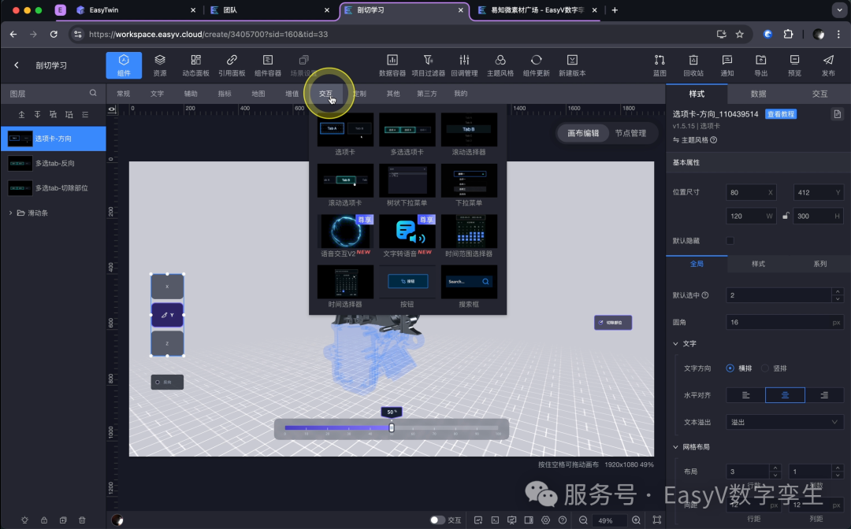The height and width of the screenshot is (529, 851).
Task: Click the help question mark in bottom toolbar
Action: (563, 520)
